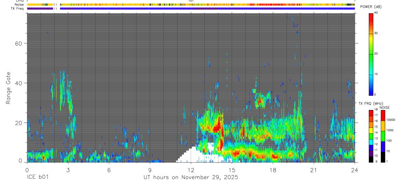Click the y-axis tick label '20'
The width and height of the screenshot is (399, 184).
pos(19,123)
